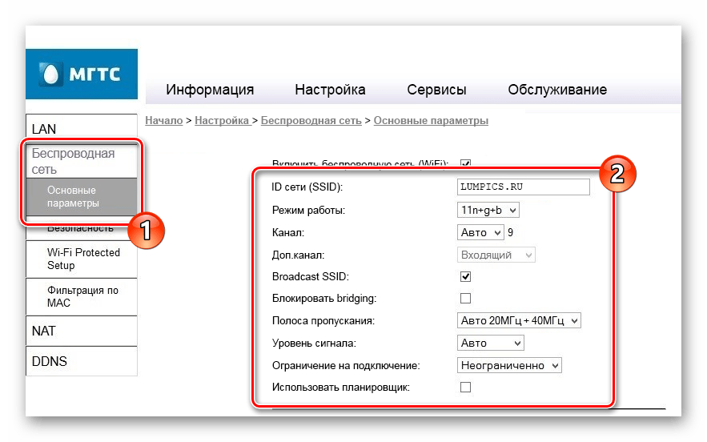Open Фильтрация по MAC sidebar item
The image size is (707, 442).
(x=82, y=296)
